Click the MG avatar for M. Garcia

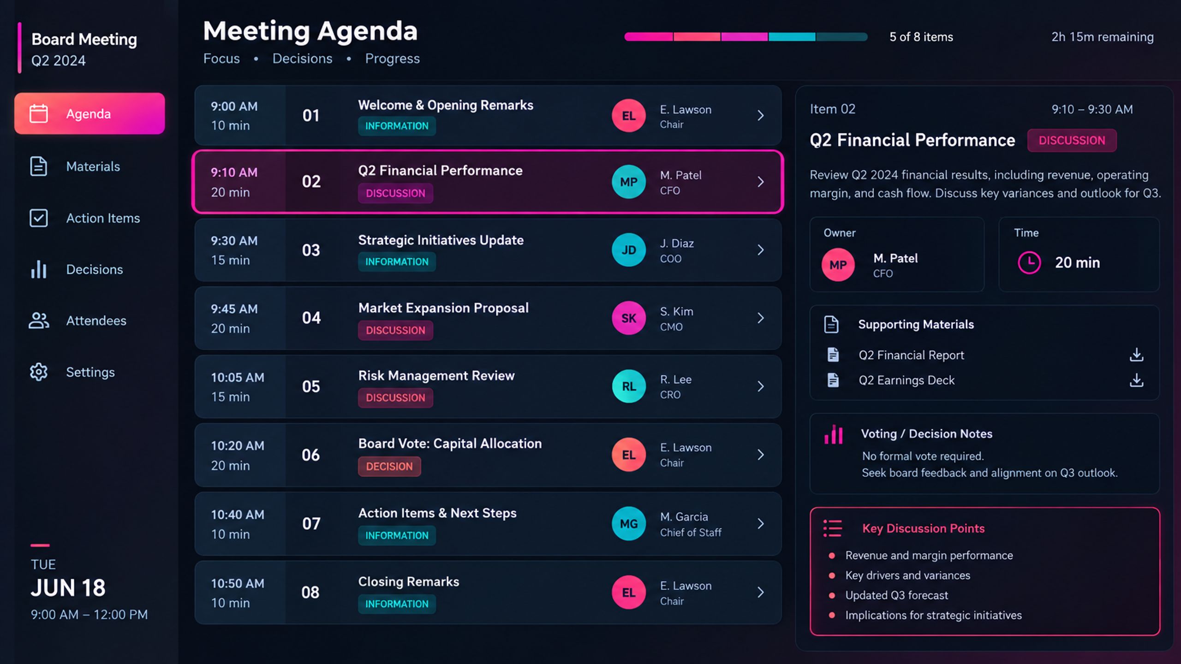tap(629, 524)
